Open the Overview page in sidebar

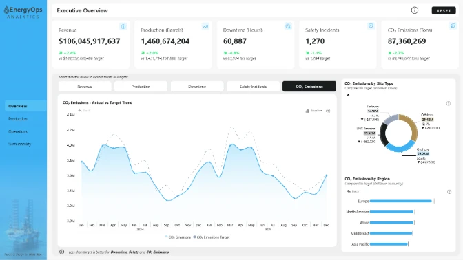tap(25, 106)
